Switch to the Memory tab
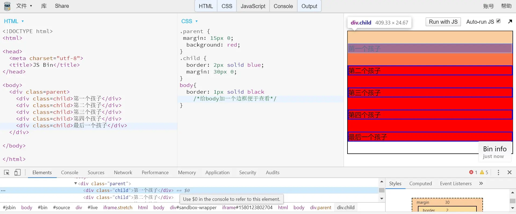The height and width of the screenshot is (214, 516). (187, 173)
